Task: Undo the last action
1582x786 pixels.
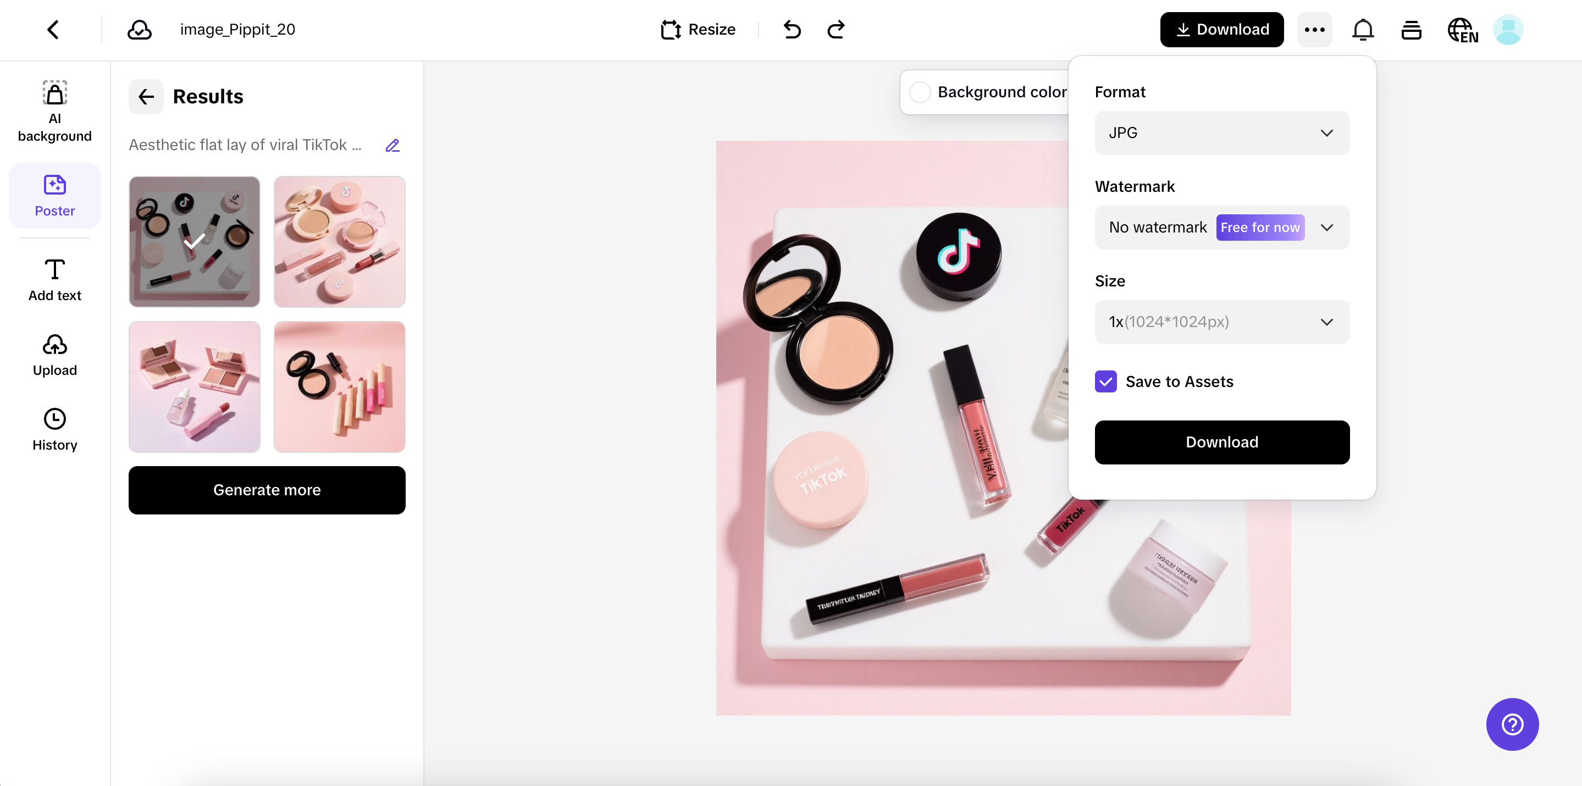Action: click(792, 30)
